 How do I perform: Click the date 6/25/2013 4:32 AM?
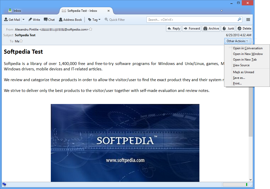(238, 35)
